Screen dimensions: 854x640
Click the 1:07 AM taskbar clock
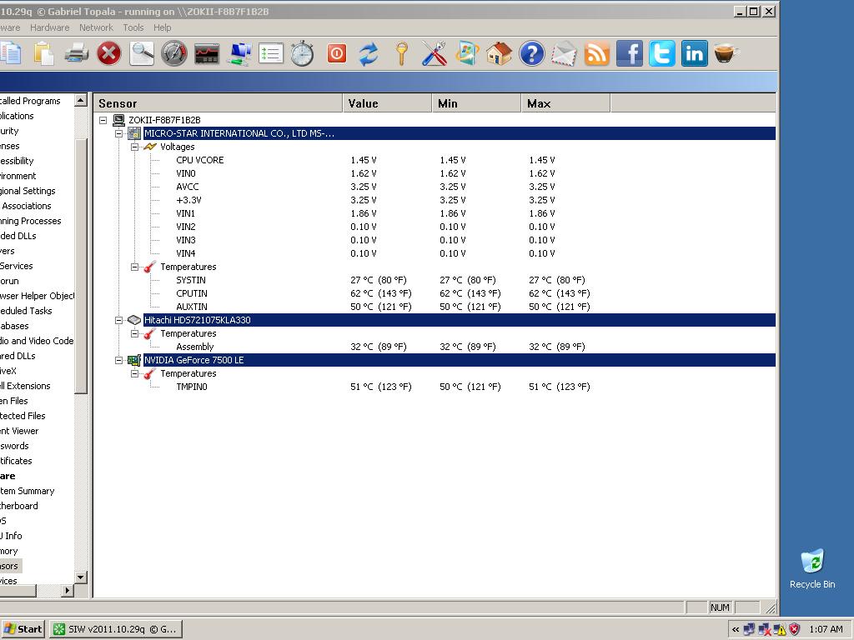pos(826,630)
